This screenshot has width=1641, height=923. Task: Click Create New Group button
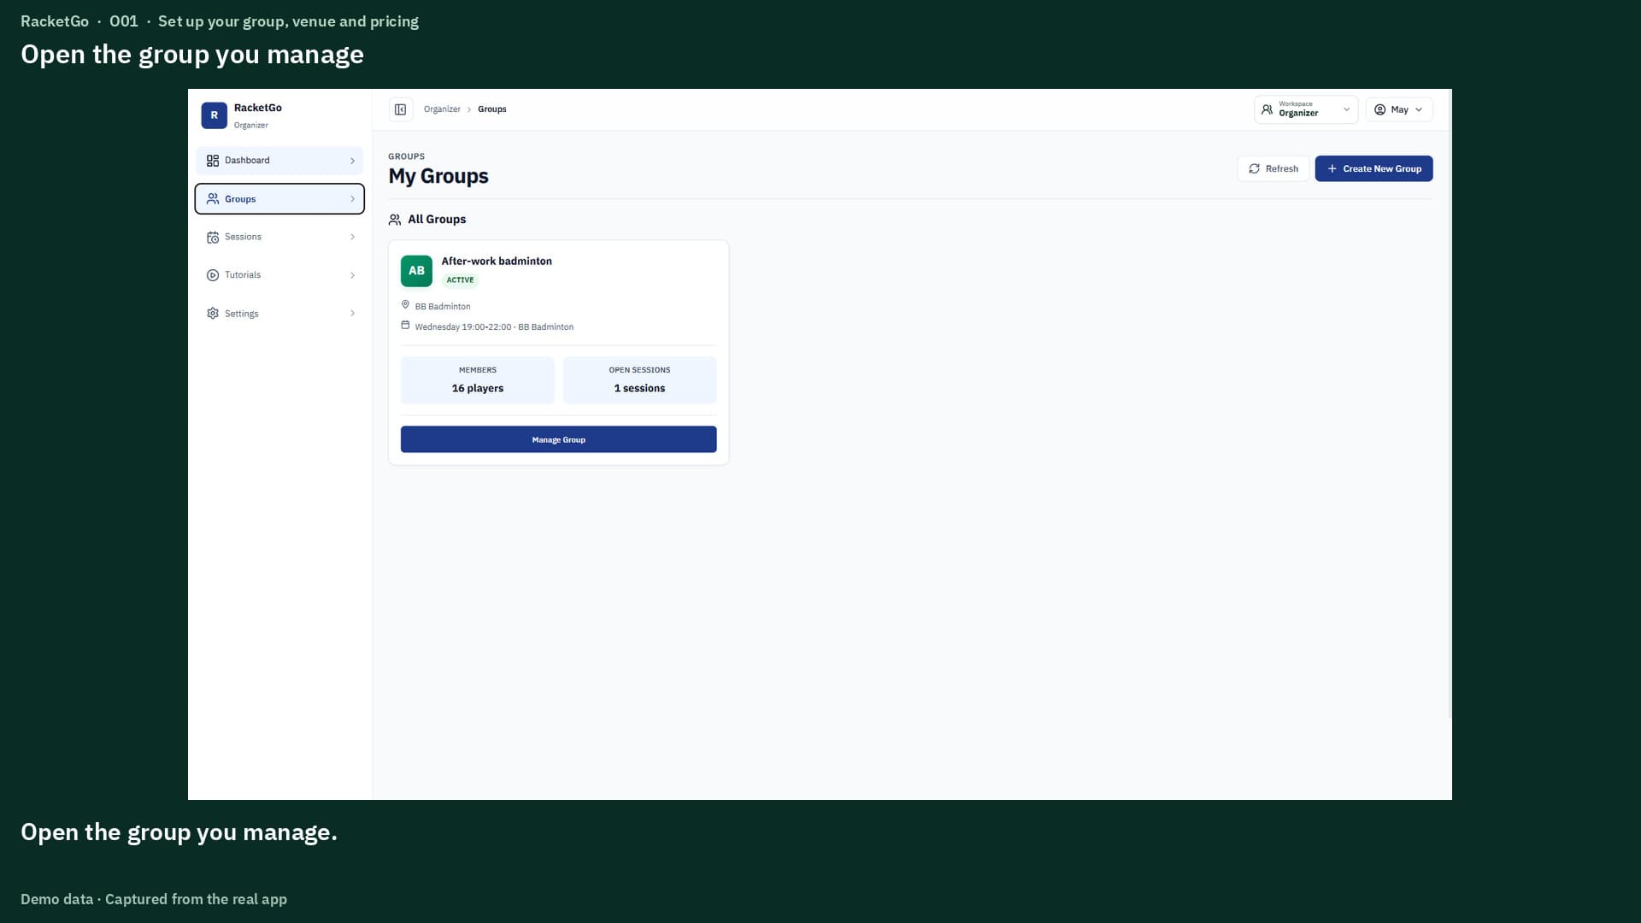pos(1373,168)
